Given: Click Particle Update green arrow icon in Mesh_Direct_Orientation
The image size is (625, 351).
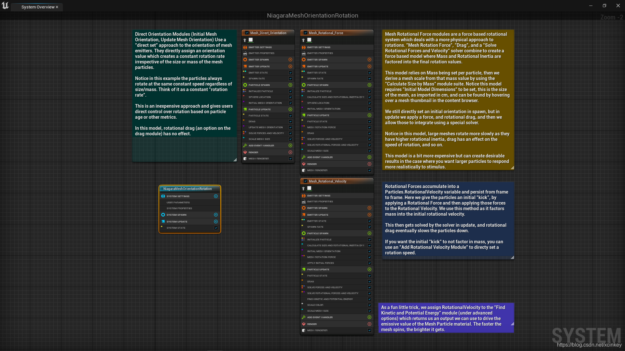Looking at the screenshot, I should (245, 109).
